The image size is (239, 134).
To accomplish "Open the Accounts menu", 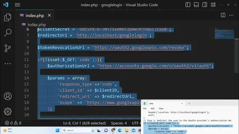I will pos(7,96).
